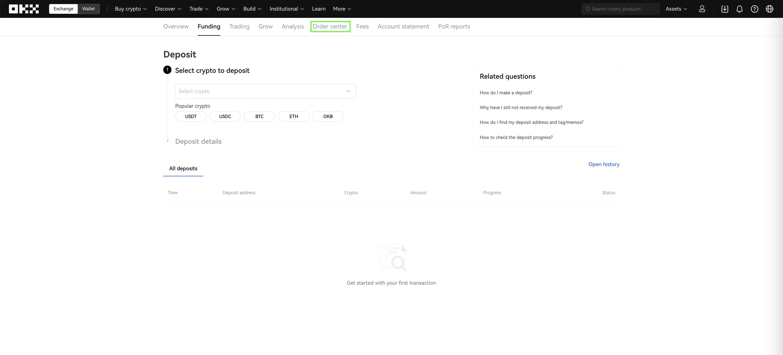This screenshot has height=355, width=783.
Task: Choose USDT popular crypto
Action: pyautogui.click(x=191, y=116)
